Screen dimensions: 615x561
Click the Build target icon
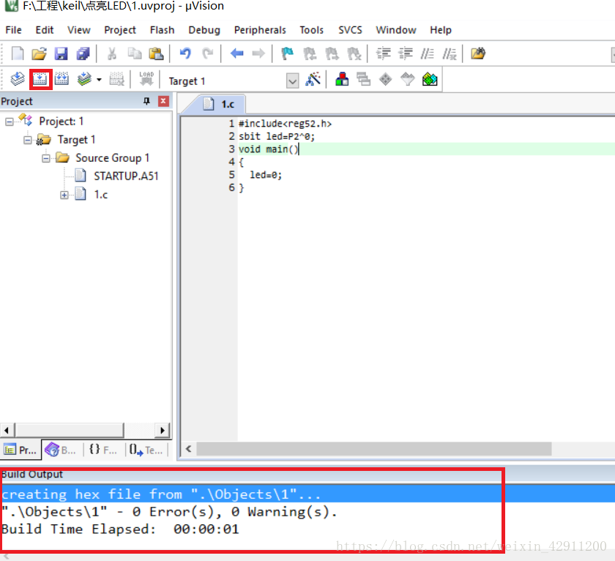pyautogui.click(x=40, y=79)
